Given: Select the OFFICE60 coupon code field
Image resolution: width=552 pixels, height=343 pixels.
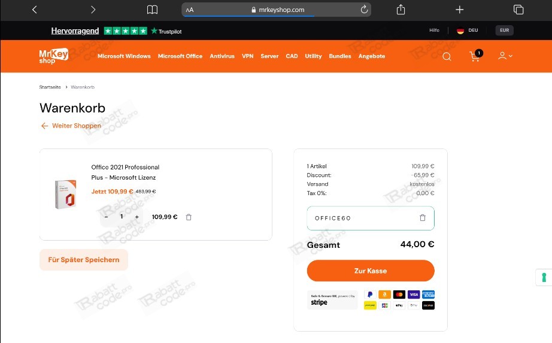Looking at the screenshot, I should pos(371,218).
